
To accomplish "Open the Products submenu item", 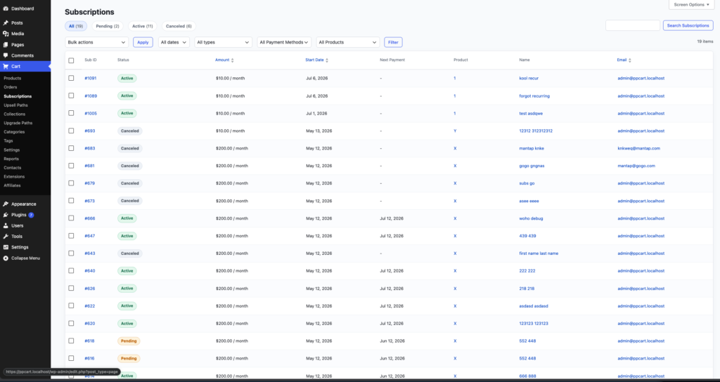I will point(13,78).
